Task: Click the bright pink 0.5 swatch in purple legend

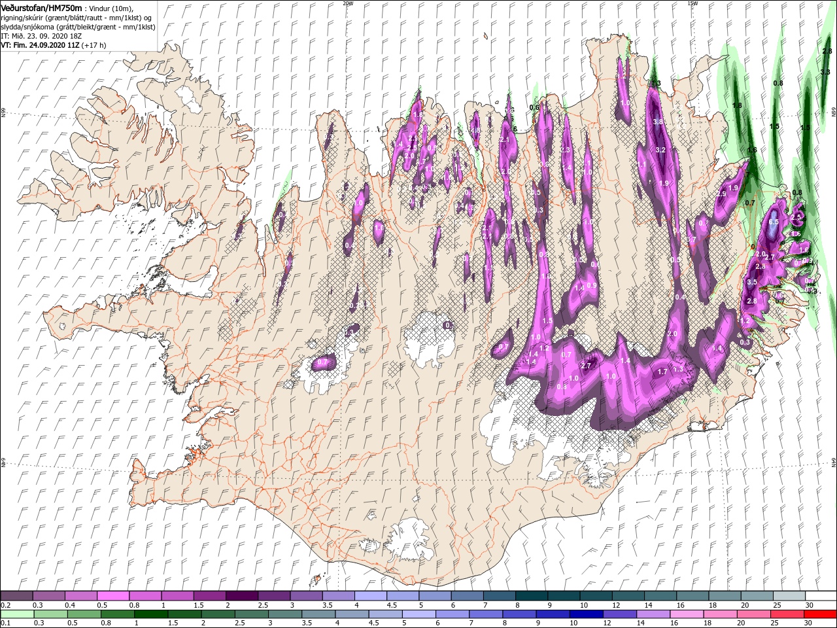Action: point(112,596)
